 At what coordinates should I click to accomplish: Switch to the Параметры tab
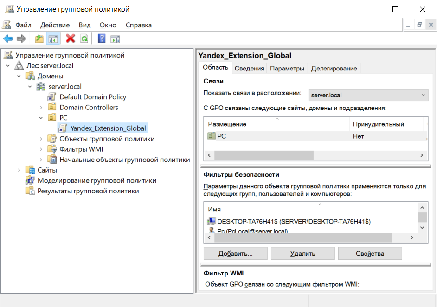pos(287,68)
